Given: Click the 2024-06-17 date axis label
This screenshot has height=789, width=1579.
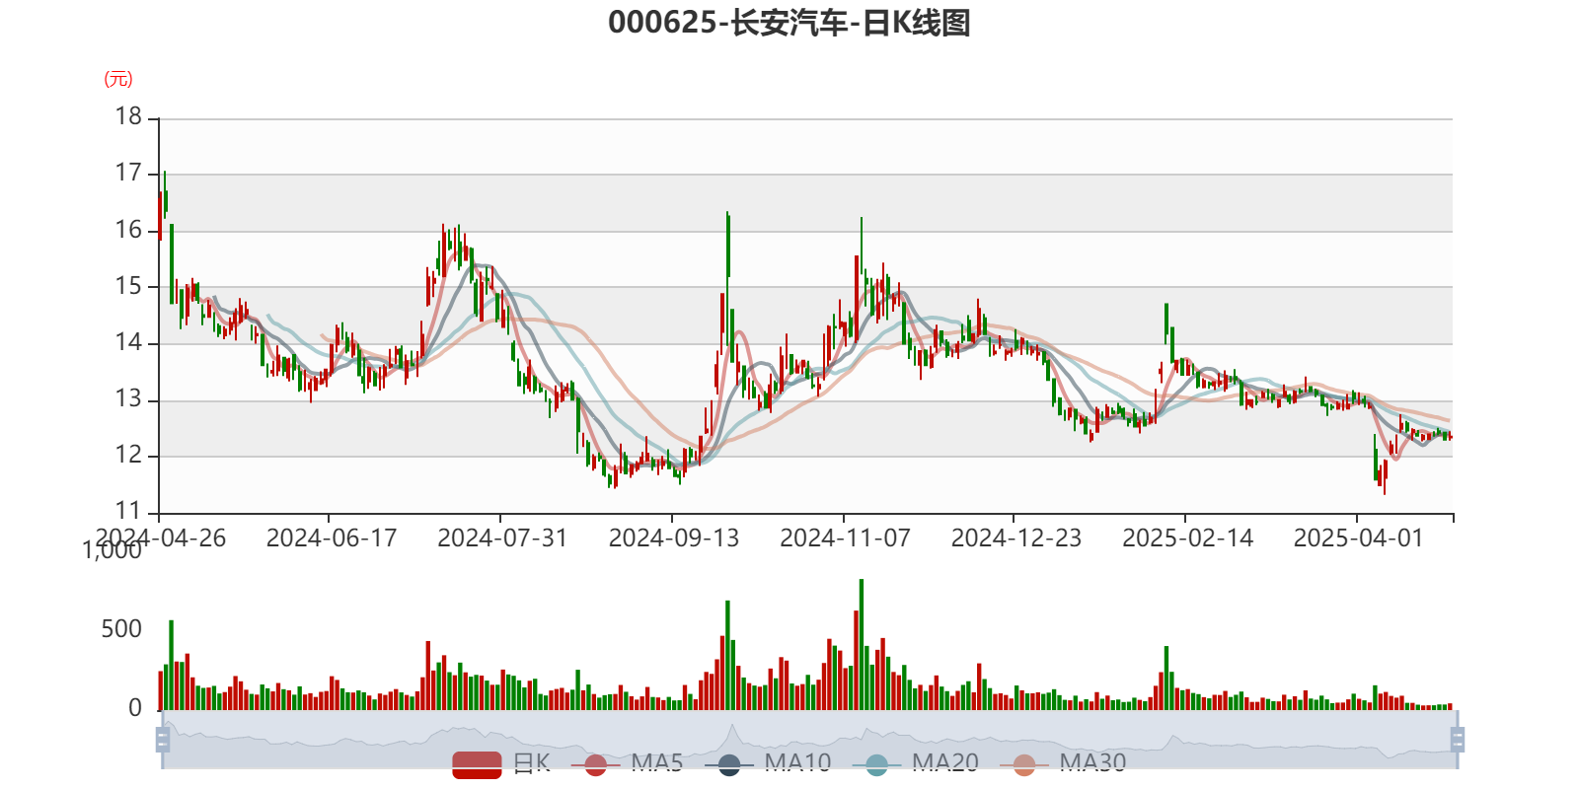Looking at the screenshot, I should pos(331,538).
